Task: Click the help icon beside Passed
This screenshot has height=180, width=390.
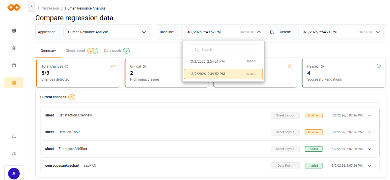Action: [x=322, y=66]
